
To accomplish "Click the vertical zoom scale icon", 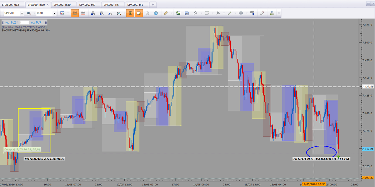I will (x=119, y=13).
